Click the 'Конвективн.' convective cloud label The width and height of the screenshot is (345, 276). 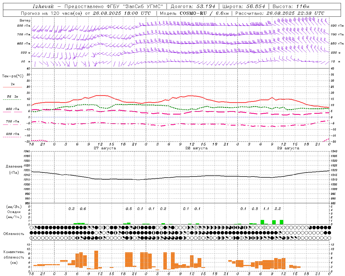point(14,252)
